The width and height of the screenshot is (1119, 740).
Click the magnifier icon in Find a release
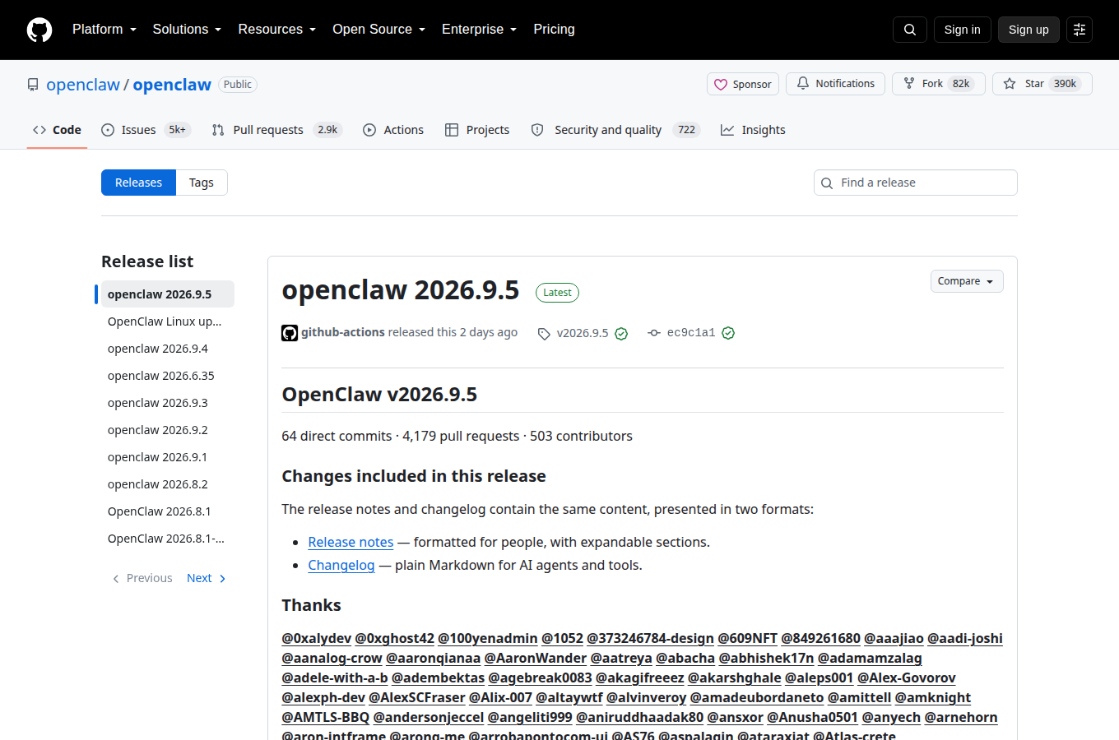828,183
